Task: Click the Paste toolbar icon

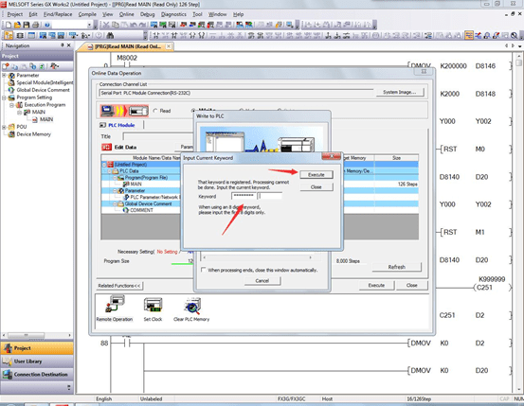Action: 124,25
